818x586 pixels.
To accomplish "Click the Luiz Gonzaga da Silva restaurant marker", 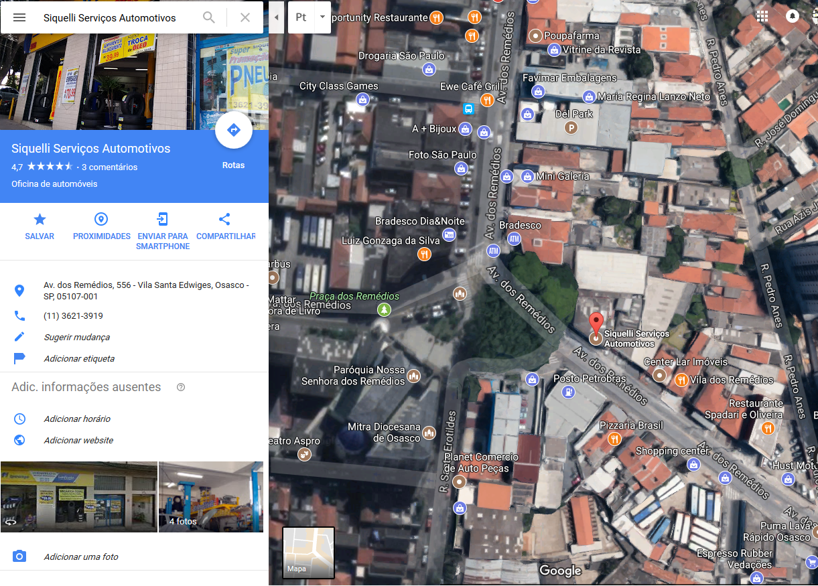I will pyautogui.click(x=424, y=254).
